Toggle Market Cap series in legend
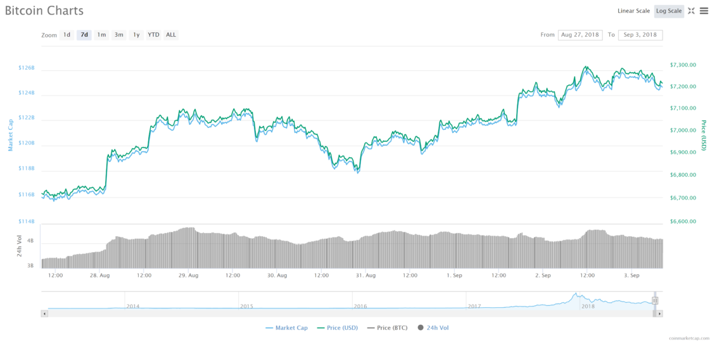 click(288, 327)
